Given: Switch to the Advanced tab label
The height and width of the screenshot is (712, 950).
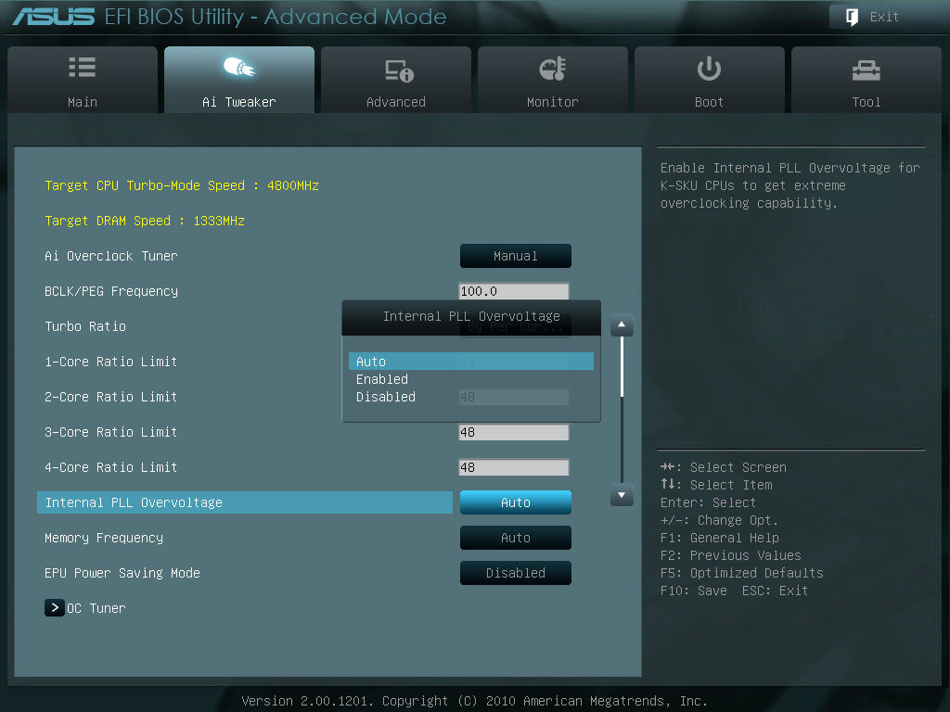Looking at the screenshot, I should pyautogui.click(x=395, y=102).
